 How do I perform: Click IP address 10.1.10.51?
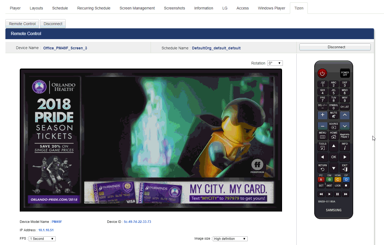(46, 230)
